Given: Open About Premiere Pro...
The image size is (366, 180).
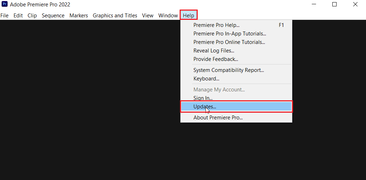Looking at the screenshot, I should pos(236,118).
